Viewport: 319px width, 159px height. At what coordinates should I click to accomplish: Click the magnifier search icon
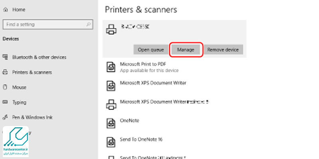coord(88,25)
